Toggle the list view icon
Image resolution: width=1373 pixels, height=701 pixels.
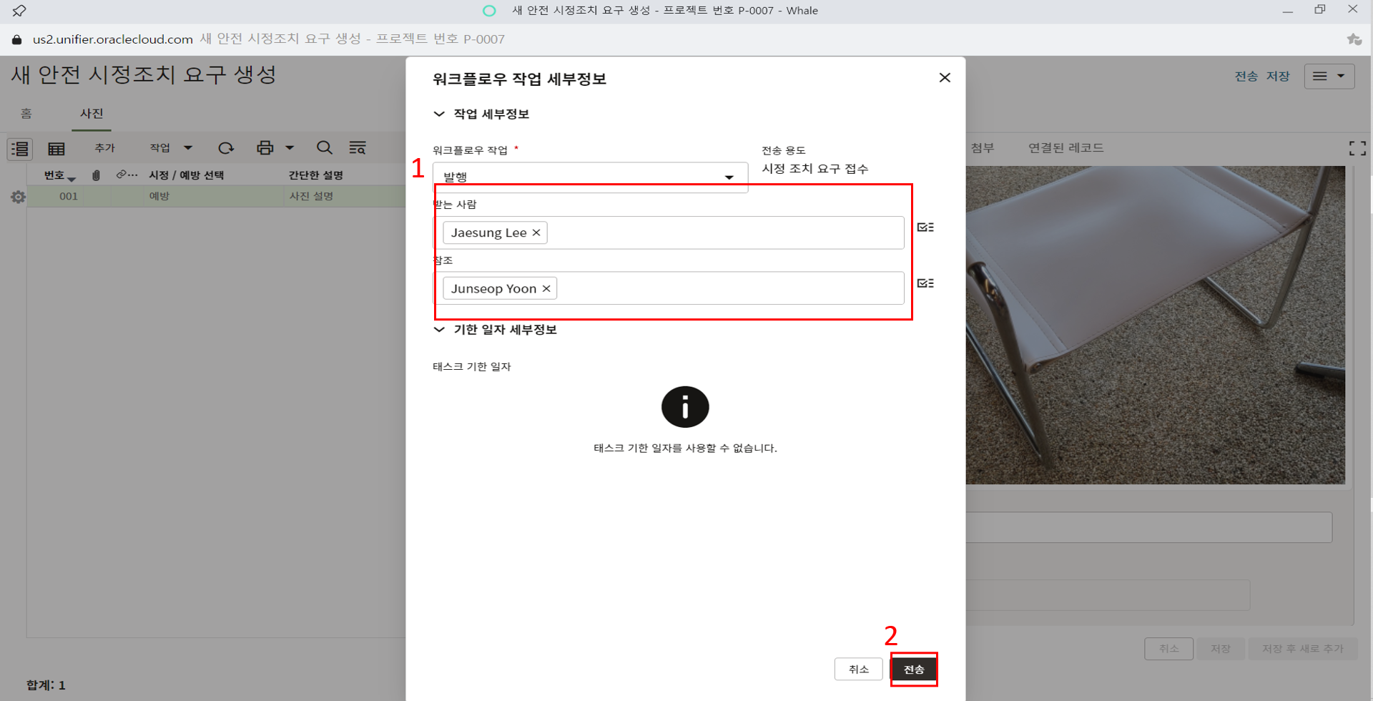(x=20, y=149)
